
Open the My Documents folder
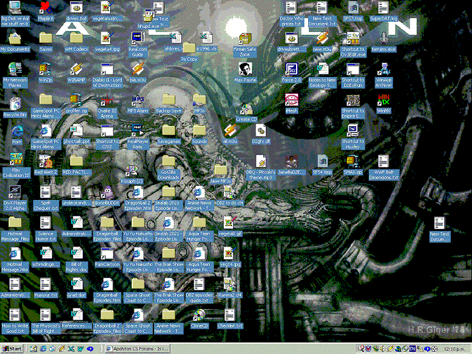(x=15, y=39)
